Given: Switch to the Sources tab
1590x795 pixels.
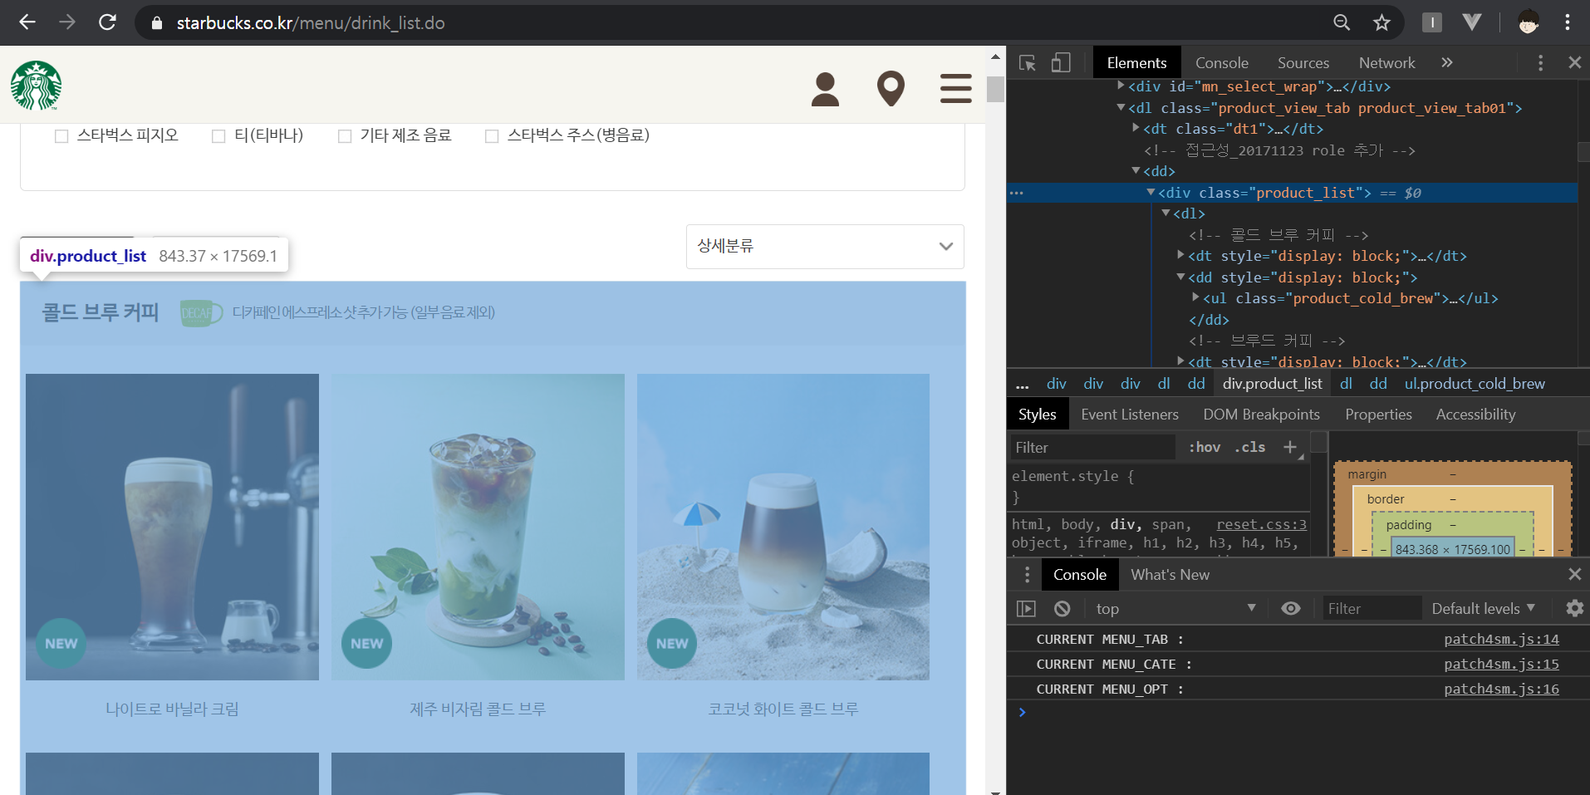Looking at the screenshot, I should point(1303,63).
